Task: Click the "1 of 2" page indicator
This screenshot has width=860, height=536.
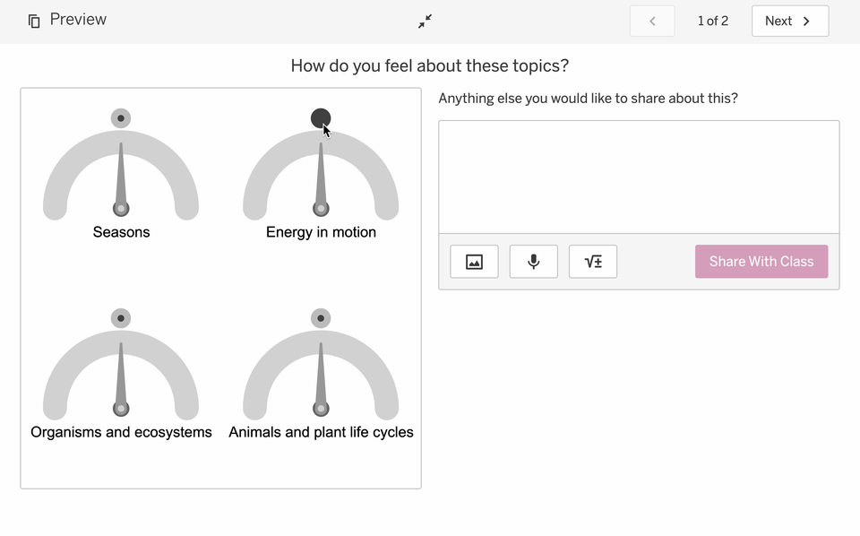Action: 713,21
